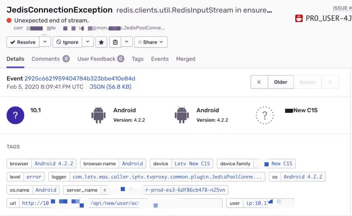Jump to oldest event arrow icon
This screenshot has width=352, height=216.
[259, 82]
